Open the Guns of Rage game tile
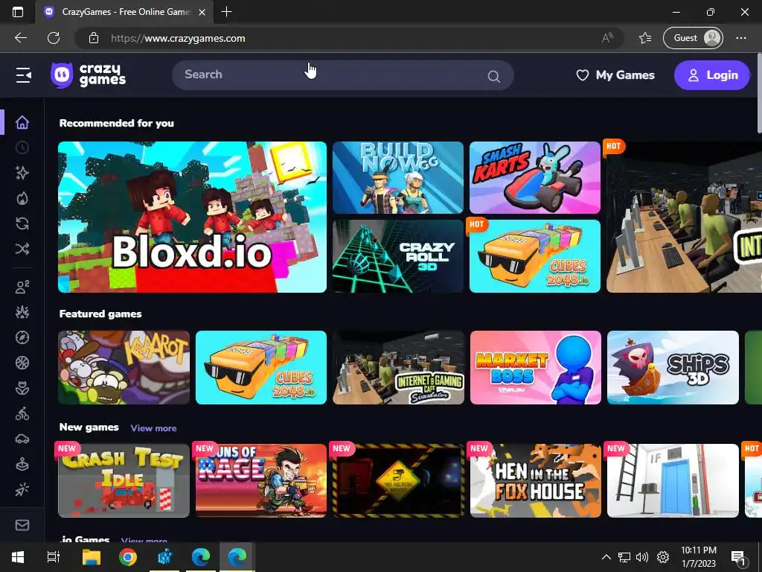The height and width of the screenshot is (572, 762). click(261, 480)
